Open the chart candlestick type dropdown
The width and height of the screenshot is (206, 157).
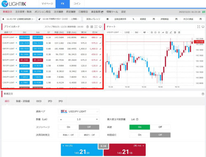(145, 32)
